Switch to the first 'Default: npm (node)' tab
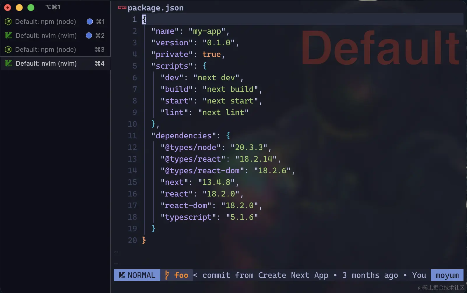467x293 pixels. (55, 22)
